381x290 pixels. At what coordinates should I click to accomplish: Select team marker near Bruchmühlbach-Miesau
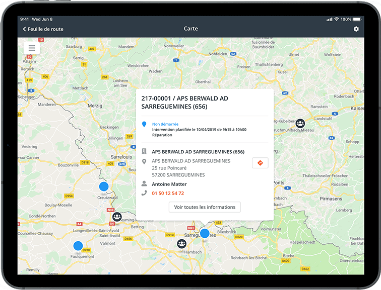300,123
